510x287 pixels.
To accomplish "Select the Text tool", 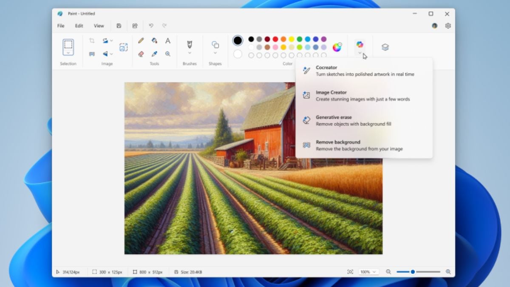I will coord(168,41).
